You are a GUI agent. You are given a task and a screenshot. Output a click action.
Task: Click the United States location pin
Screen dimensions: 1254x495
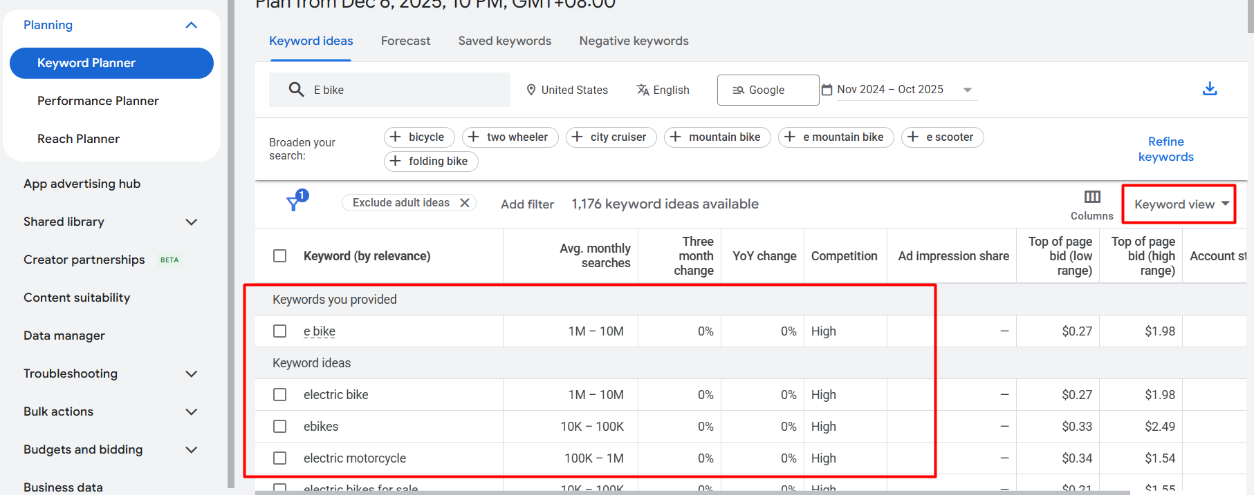[531, 90]
